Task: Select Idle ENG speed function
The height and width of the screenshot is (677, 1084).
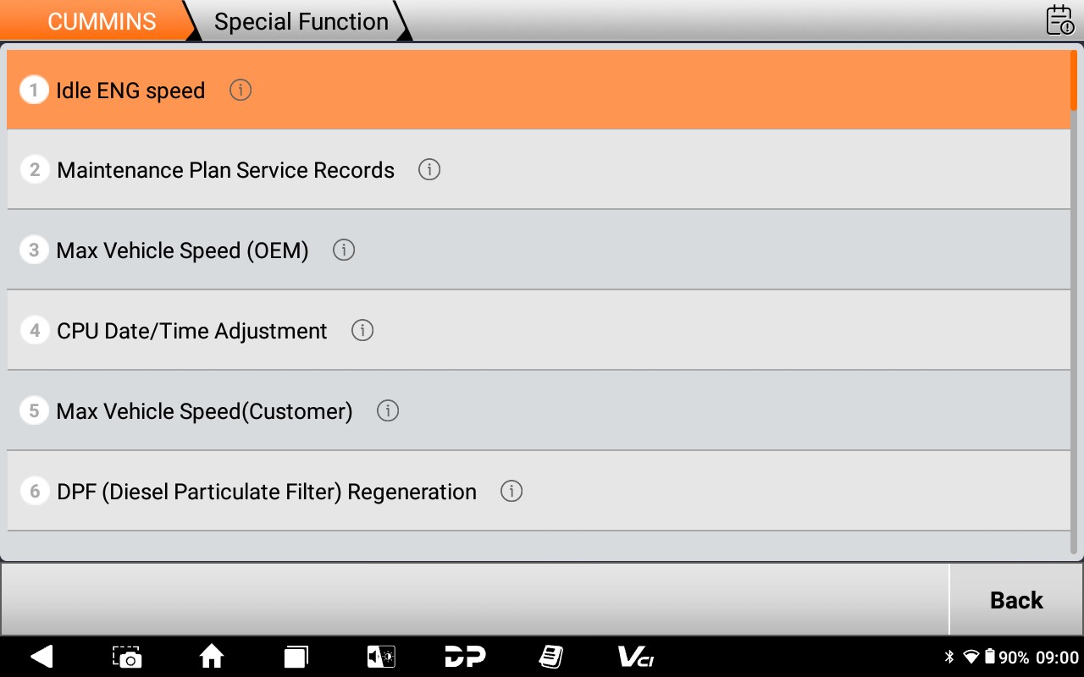Action: coord(130,91)
